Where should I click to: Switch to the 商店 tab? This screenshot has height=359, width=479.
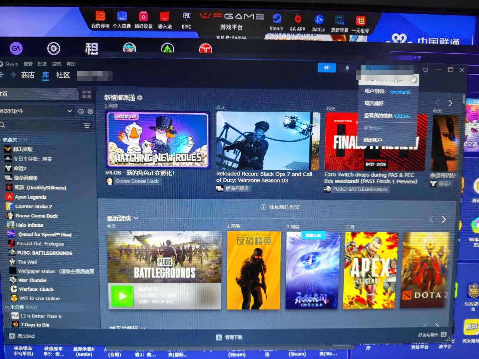pos(28,75)
